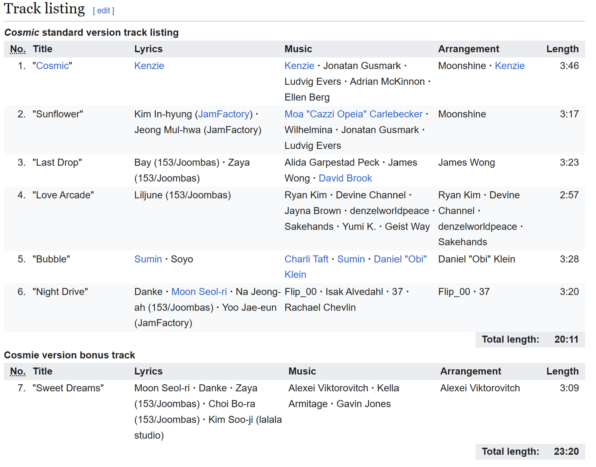Image resolution: width=596 pixels, height=467 pixels.
Task: Select "Bubble" track title
Action: click(51, 259)
